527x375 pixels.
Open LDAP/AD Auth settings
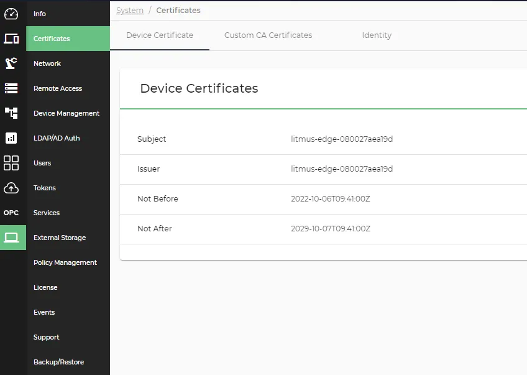[57, 138]
